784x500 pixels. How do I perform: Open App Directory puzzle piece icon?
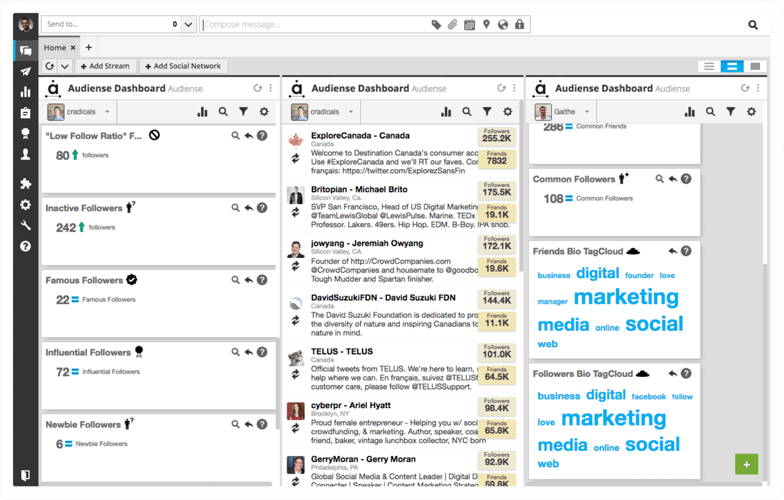point(25,184)
